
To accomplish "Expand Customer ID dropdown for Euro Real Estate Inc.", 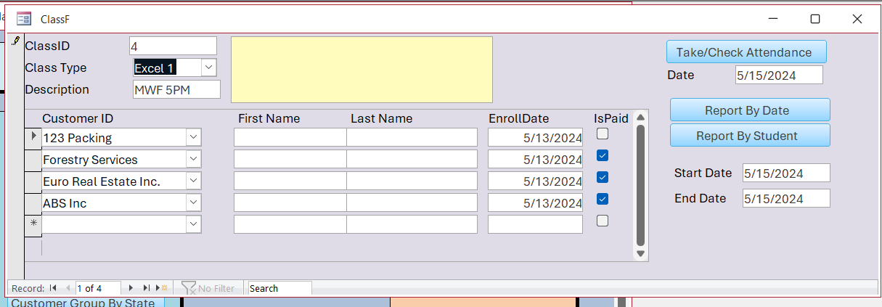I will (x=193, y=181).
